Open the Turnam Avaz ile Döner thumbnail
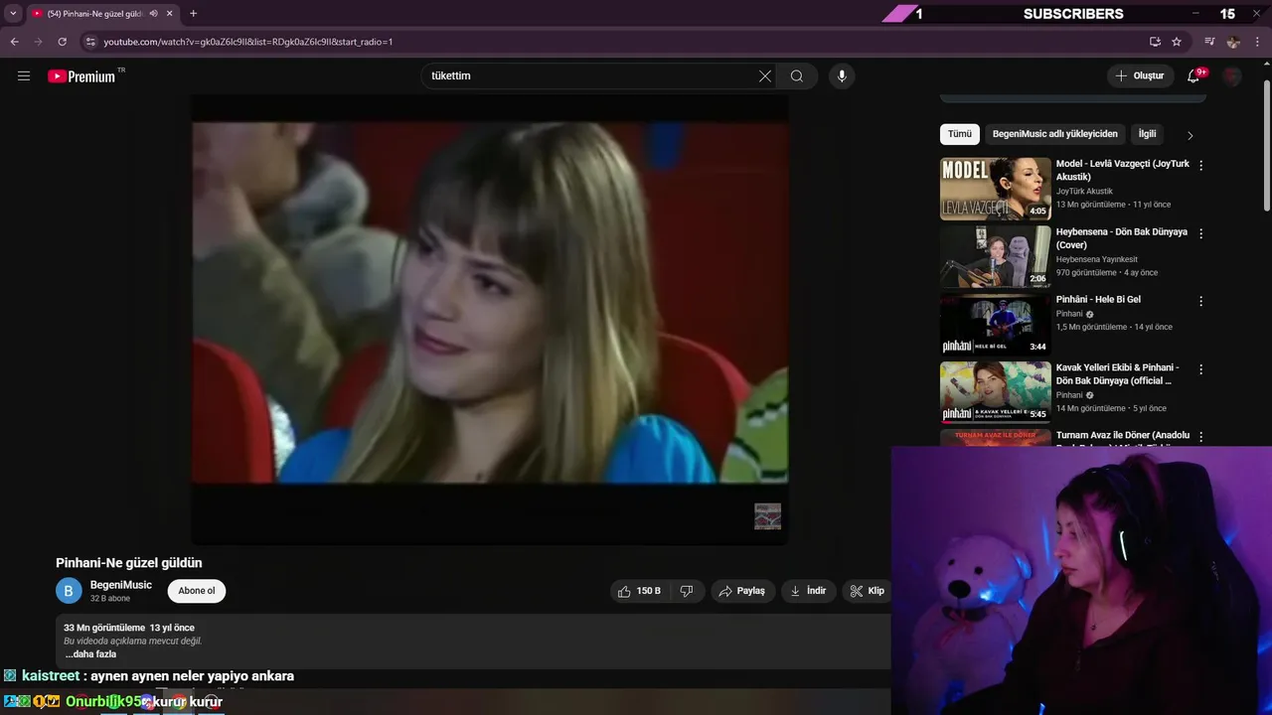Image resolution: width=1272 pixels, height=715 pixels. (x=995, y=437)
